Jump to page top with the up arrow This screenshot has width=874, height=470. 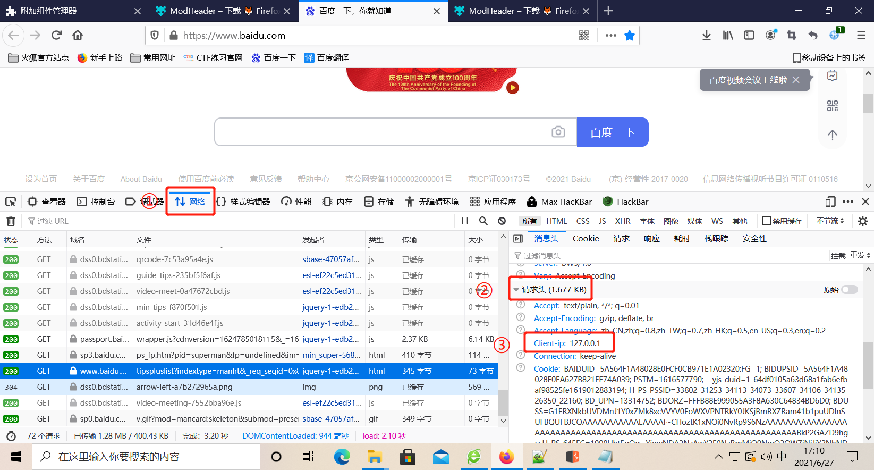tap(833, 135)
